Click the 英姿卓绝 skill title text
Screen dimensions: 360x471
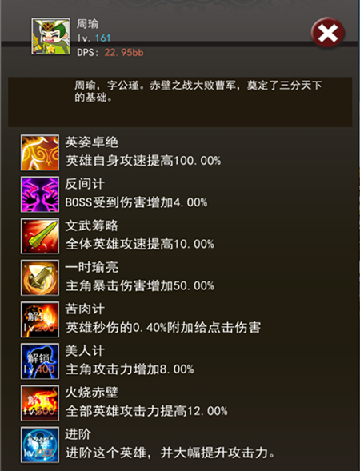pyautogui.click(x=92, y=142)
